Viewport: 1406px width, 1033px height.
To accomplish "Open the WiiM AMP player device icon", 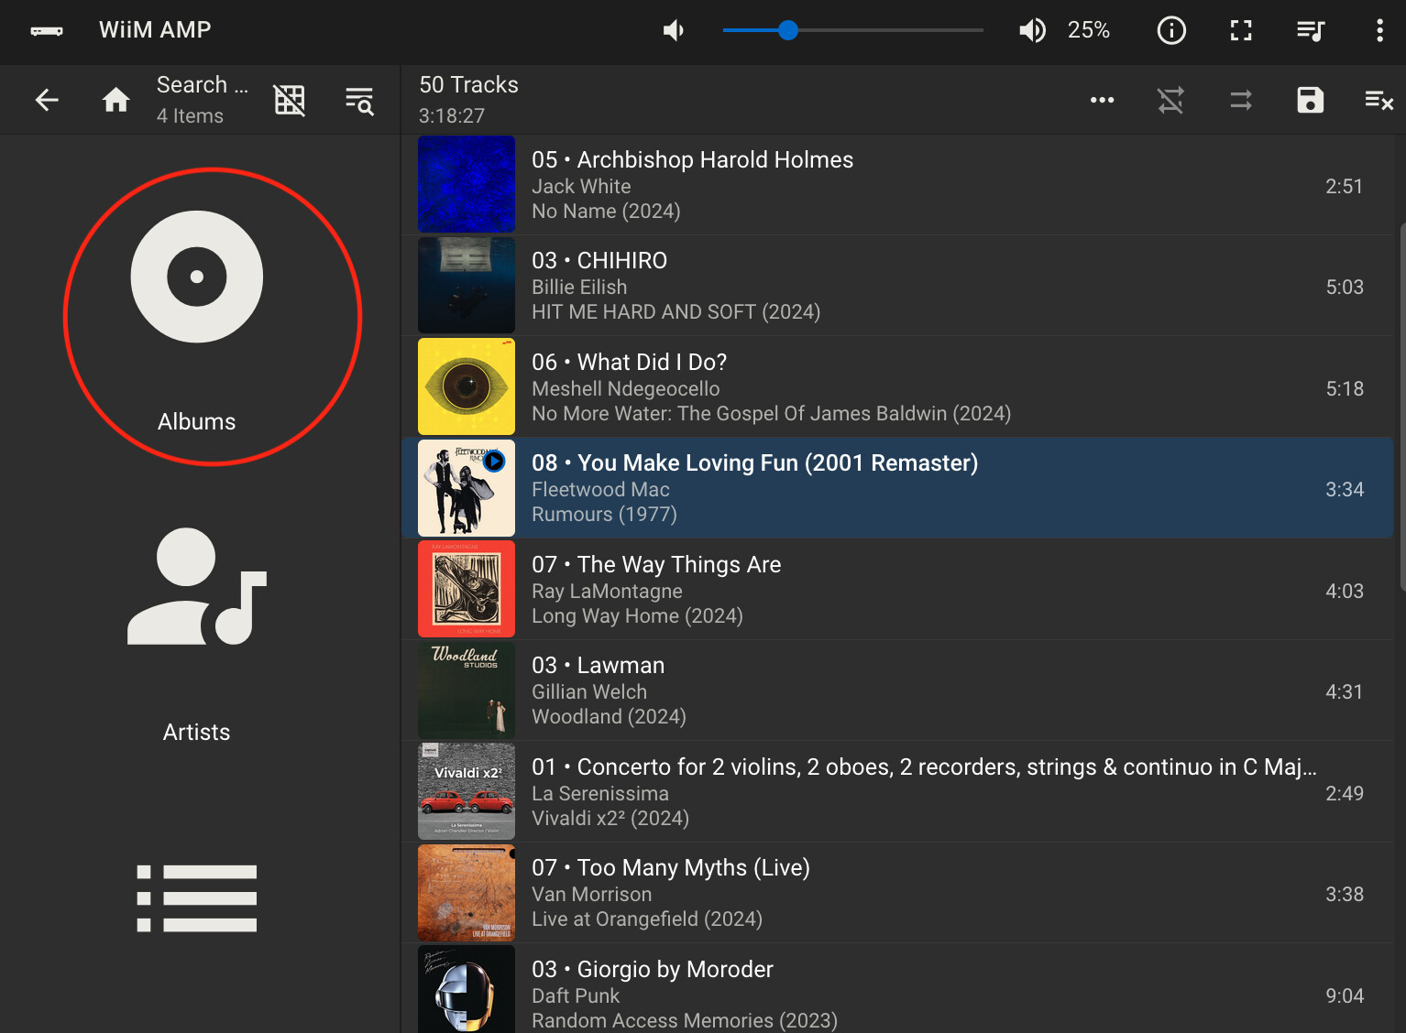I will coord(47,30).
